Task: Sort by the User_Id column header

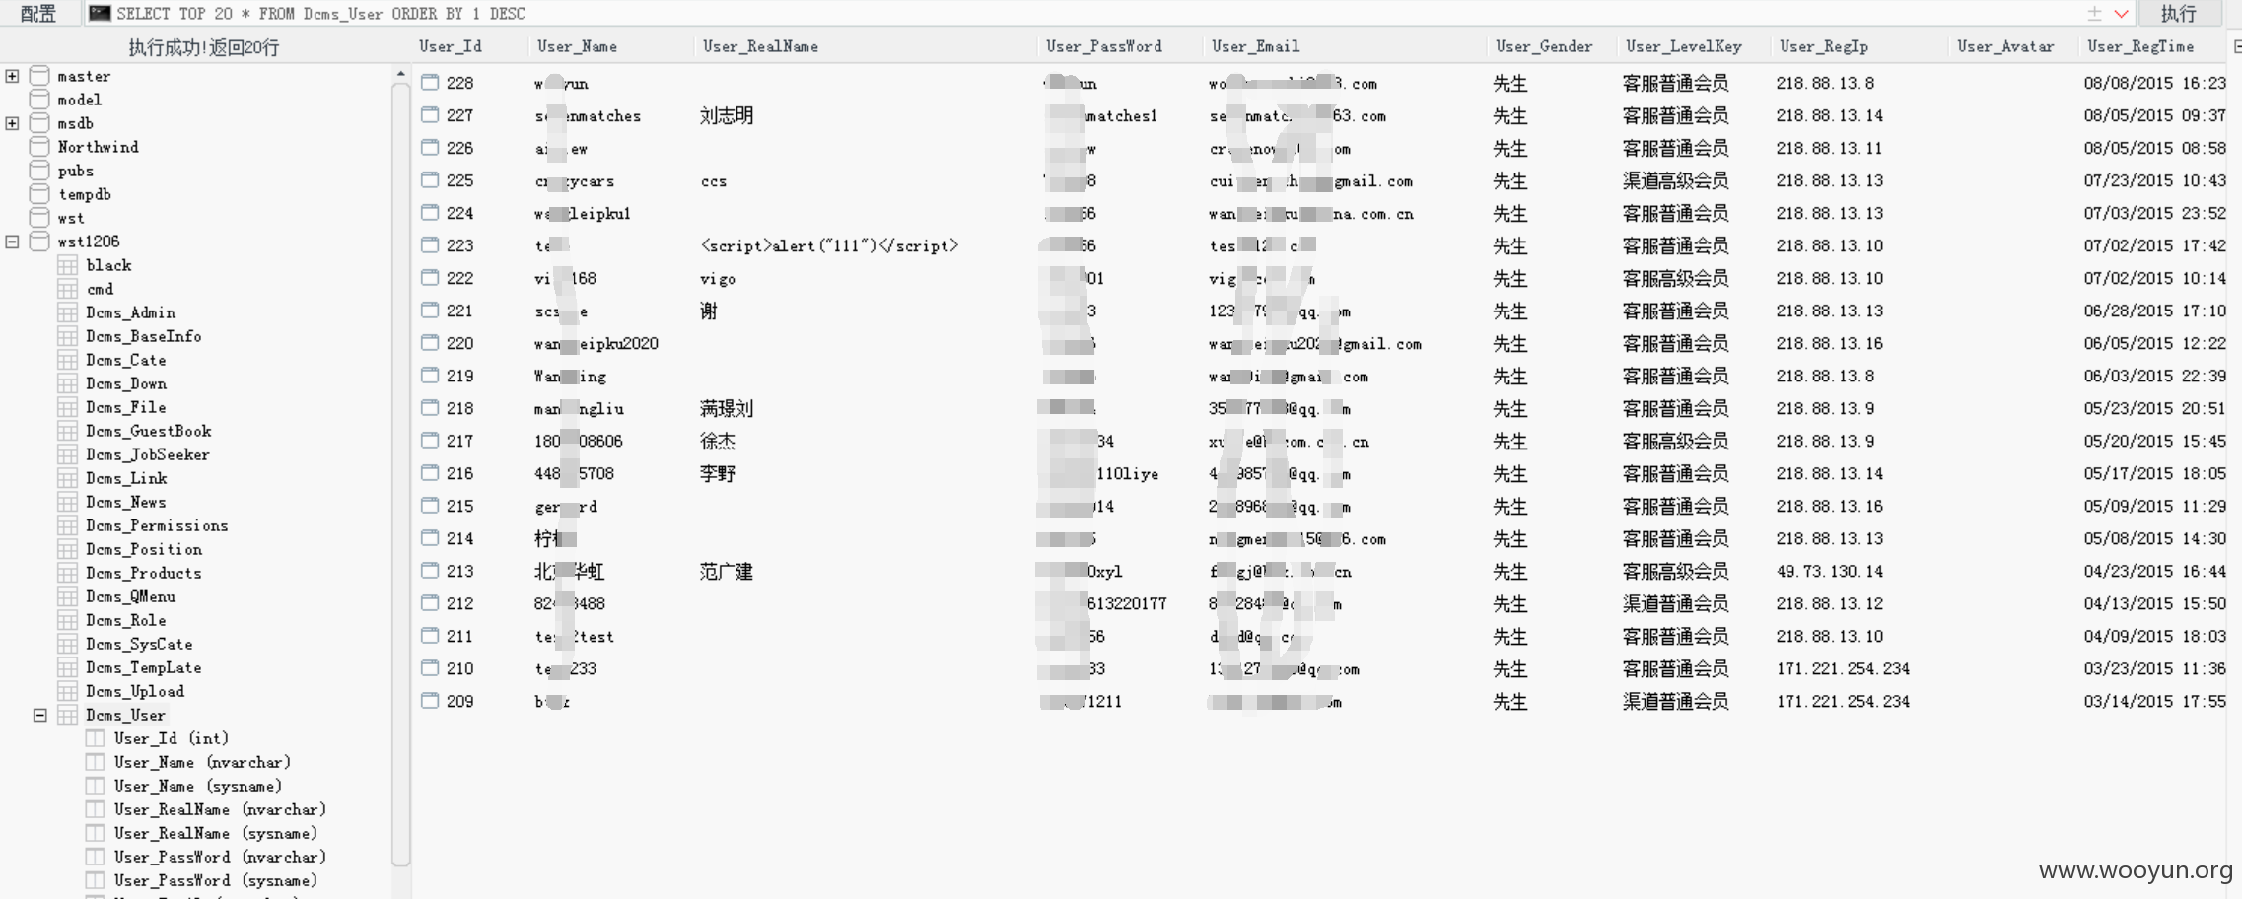Action: tap(451, 46)
